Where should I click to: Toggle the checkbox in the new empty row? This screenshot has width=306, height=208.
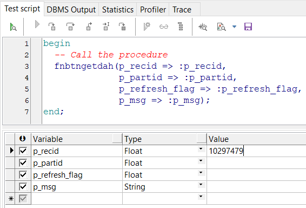click(x=23, y=199)
